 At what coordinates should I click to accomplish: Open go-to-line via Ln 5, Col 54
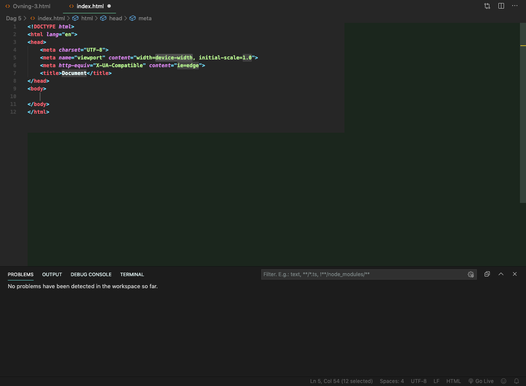tap(341, 381)
